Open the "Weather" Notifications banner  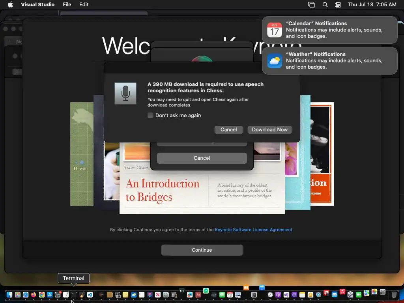tap(329, 60)
